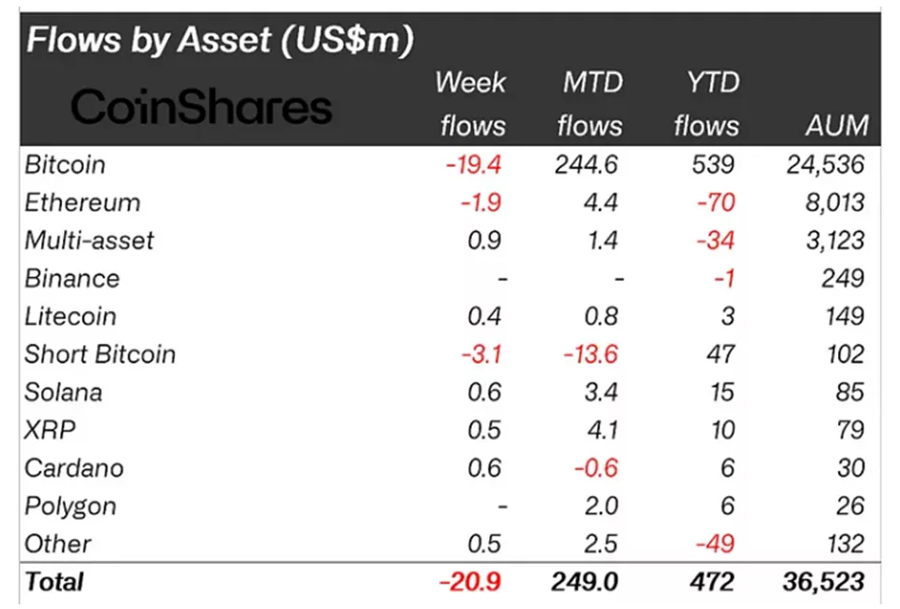Select the Total row label
This screenshot has width=900, height=609.
tap(55, 582)
